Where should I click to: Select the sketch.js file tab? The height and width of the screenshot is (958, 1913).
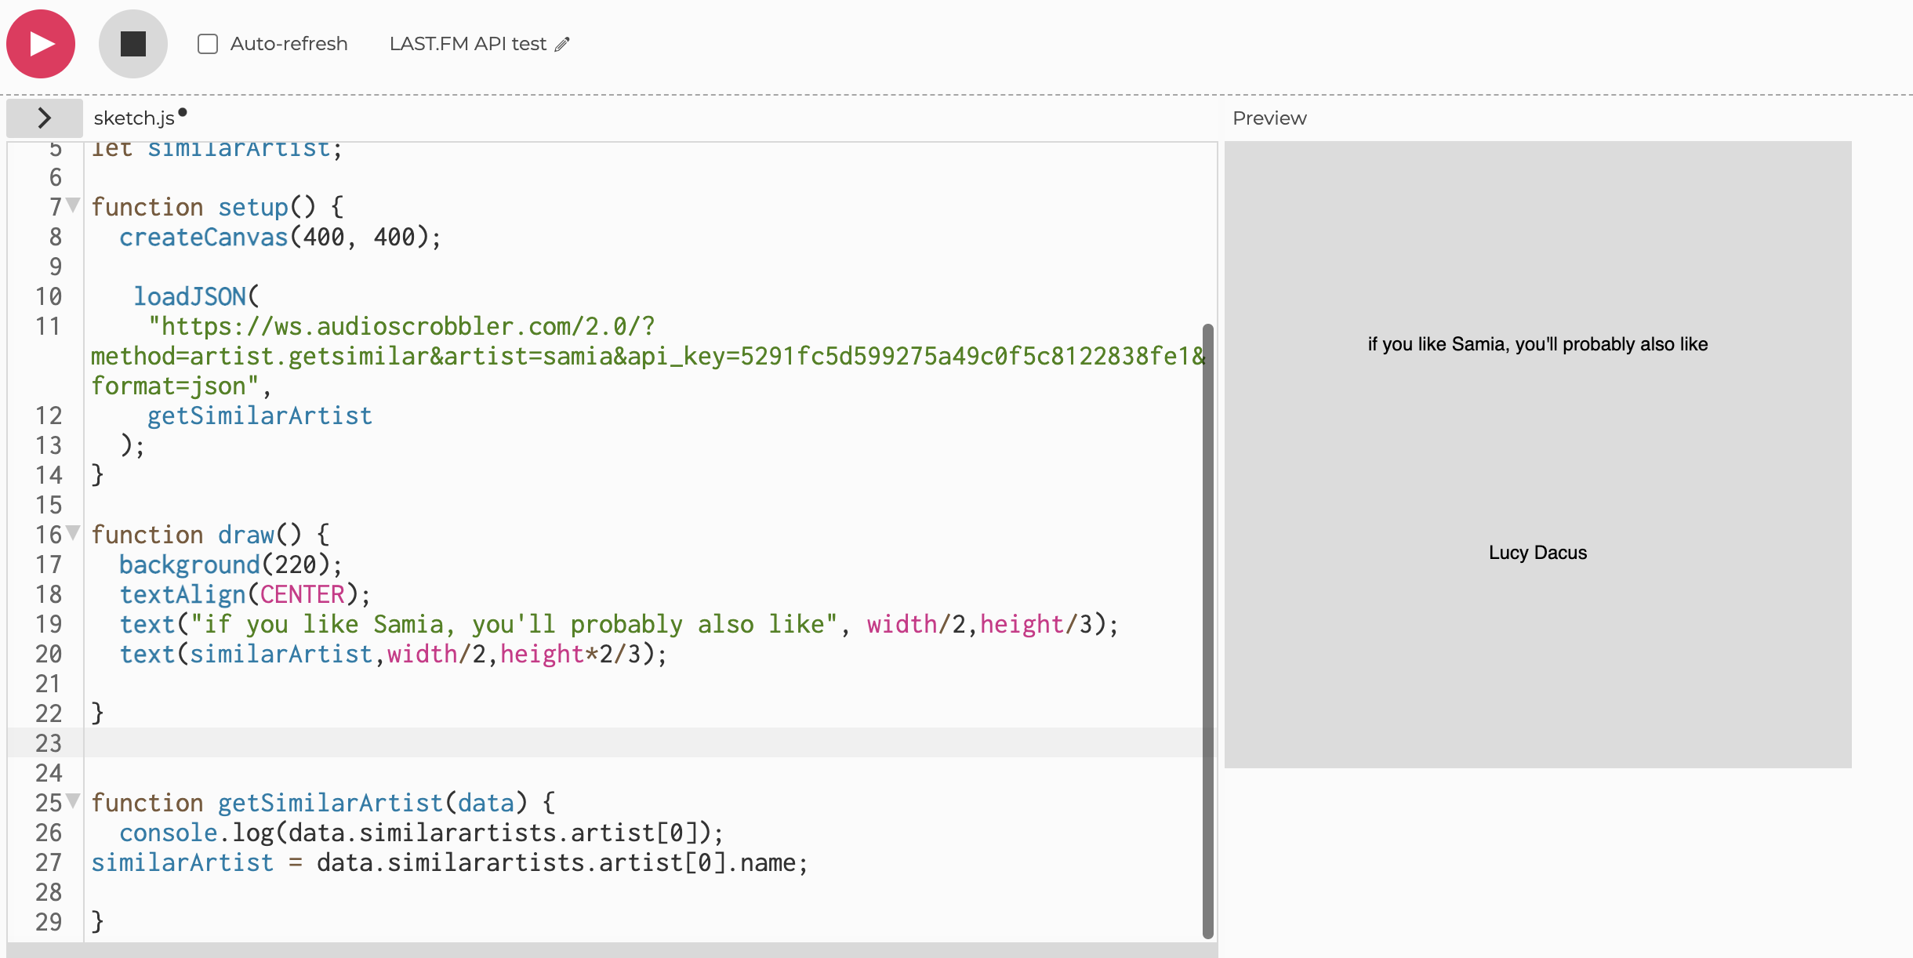[x=134, y=118]
